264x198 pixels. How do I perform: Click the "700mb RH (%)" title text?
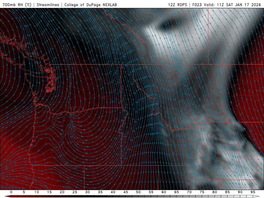17,5
